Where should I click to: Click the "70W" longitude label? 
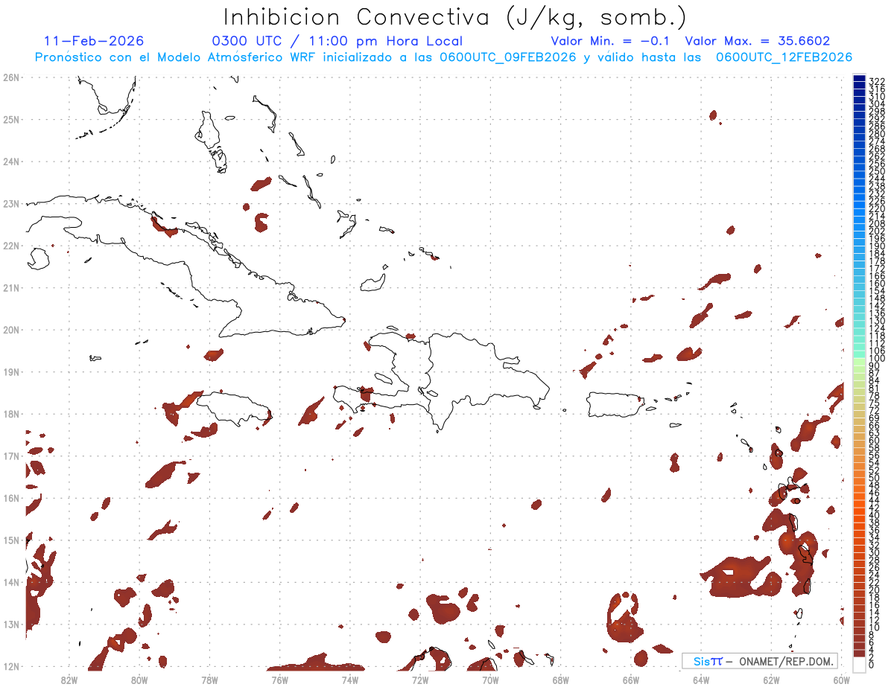(490, 680)
